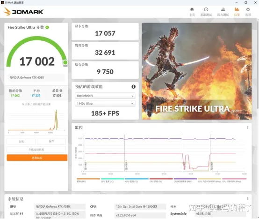259x219 pixels.
Task: Click the compare results online button
Action: point(36,150)
